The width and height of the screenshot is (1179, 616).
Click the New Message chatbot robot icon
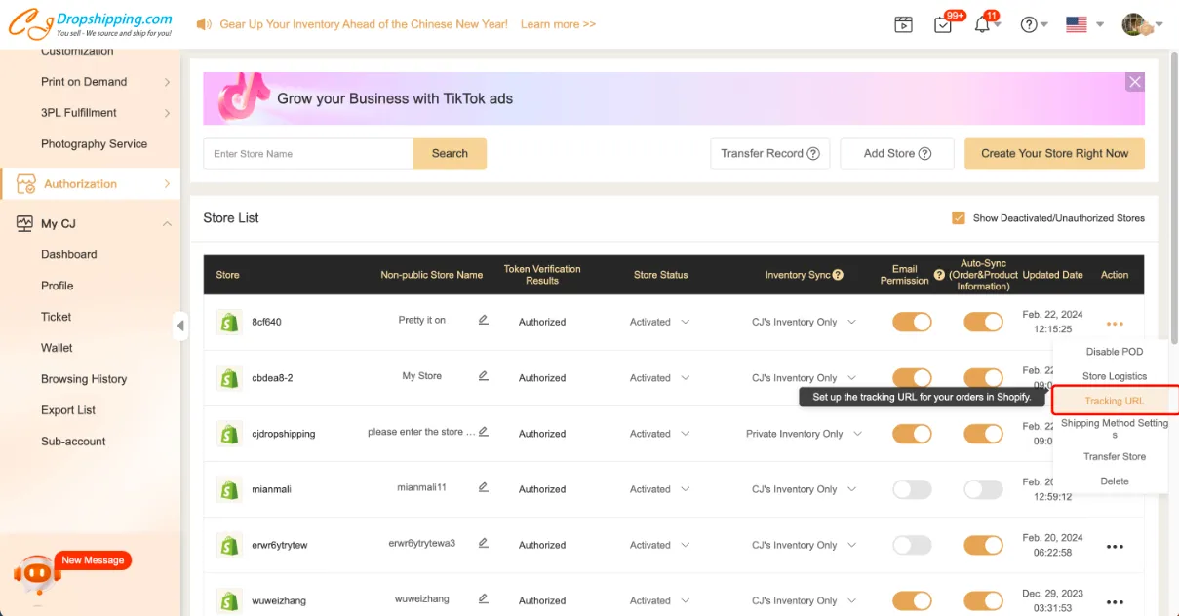pyautogui.click(x=37, y=573)
